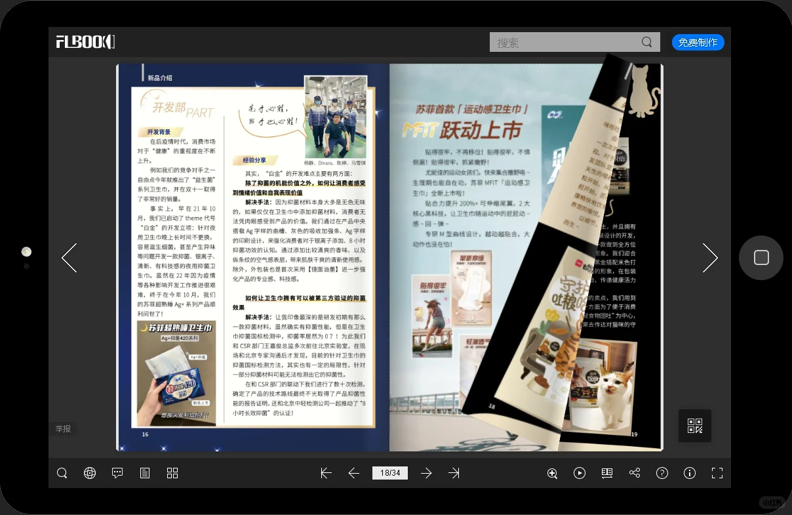Click the 免费制作 button
Viewport: 792px width, 515px height.
point(698,43)
